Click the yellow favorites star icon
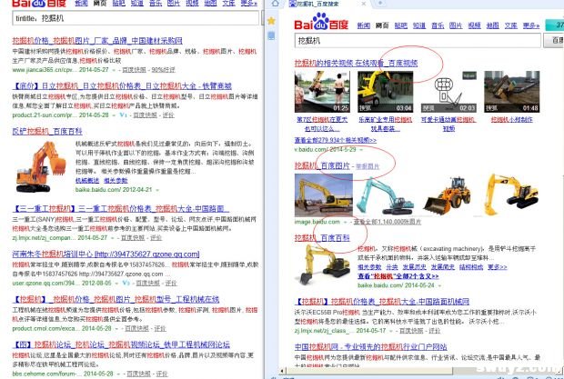564x379 pixels. [x=273, y=18]
